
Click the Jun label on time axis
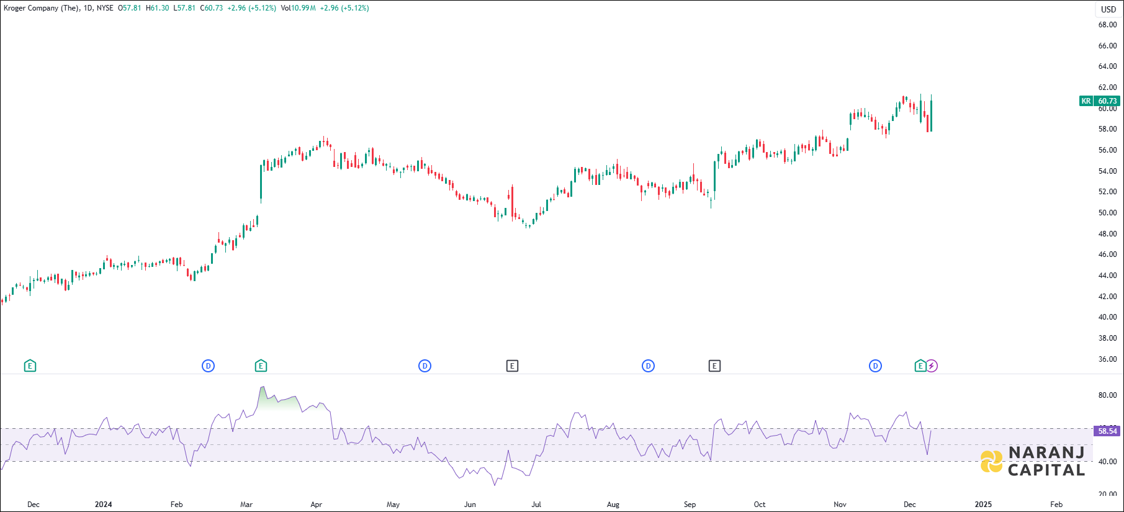(x=470, y=505)
